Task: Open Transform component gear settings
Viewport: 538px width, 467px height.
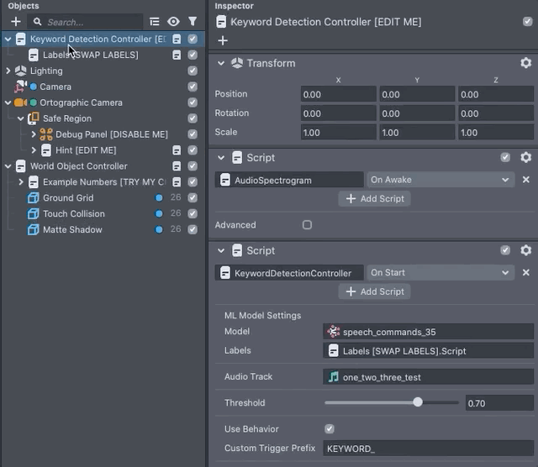Action: (x=525, y=63)
